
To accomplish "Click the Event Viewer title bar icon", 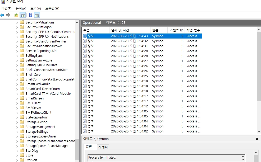I will tap(3, 2).
